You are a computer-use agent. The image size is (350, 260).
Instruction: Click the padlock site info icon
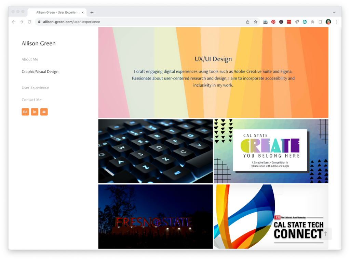pyautogui.click(x=39, y=22)
